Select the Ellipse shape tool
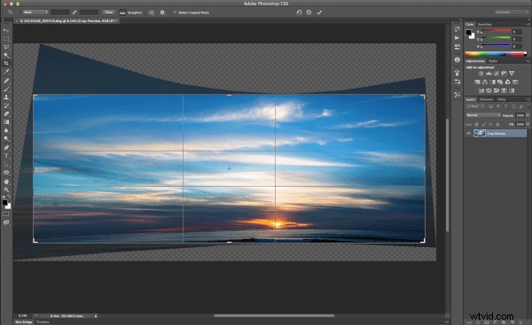The image size is (532, 325). [6, 173]
